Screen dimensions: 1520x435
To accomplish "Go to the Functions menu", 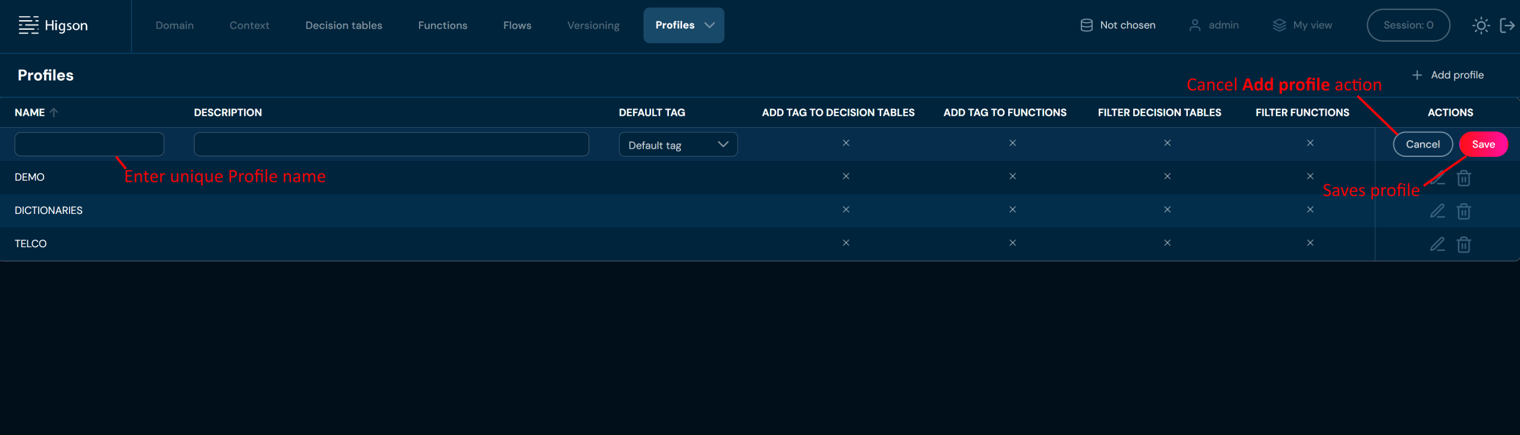I will click(x=442, y=26).
